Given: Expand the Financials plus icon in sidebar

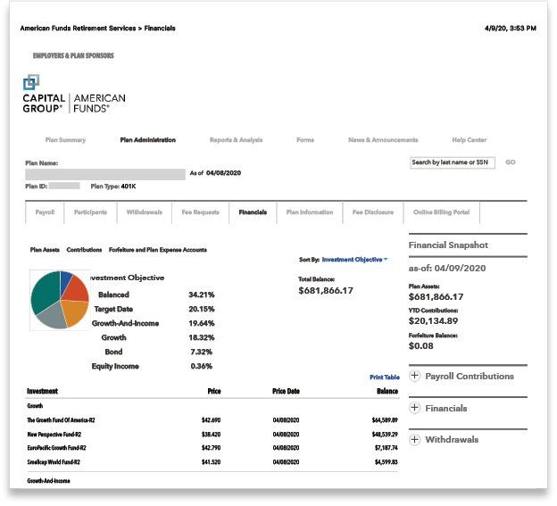Looking at the screenshot, I should click(x=414, y=408).
